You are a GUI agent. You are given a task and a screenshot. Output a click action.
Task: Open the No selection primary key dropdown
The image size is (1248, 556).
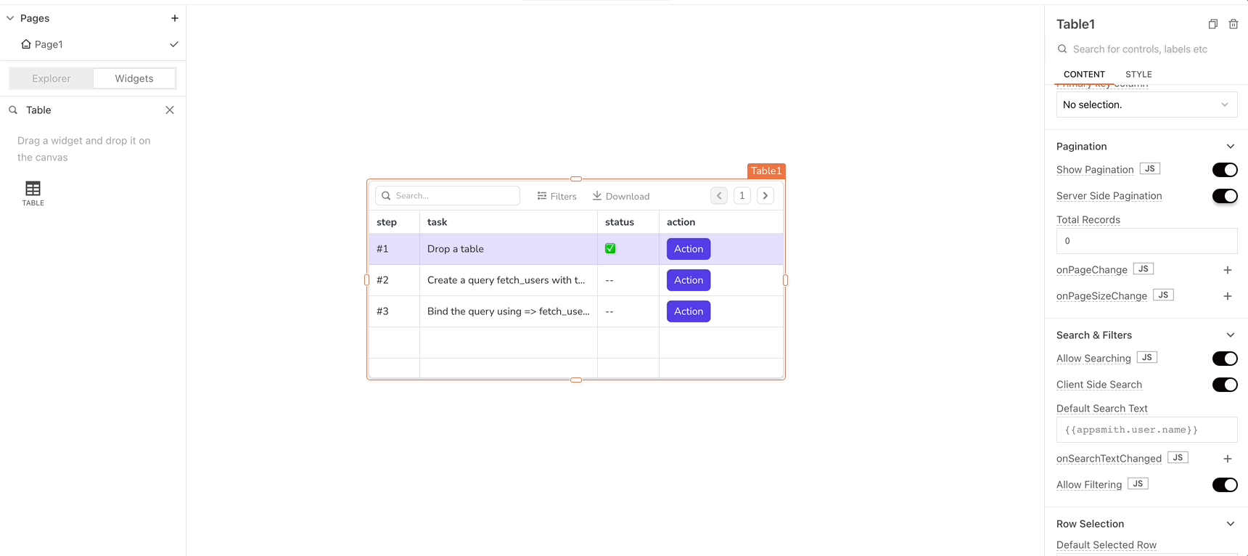(1147, 105)
